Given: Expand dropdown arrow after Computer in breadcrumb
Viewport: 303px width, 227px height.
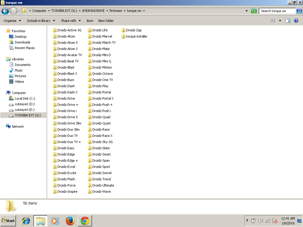Looking at the screenshot, I should 49,11.
